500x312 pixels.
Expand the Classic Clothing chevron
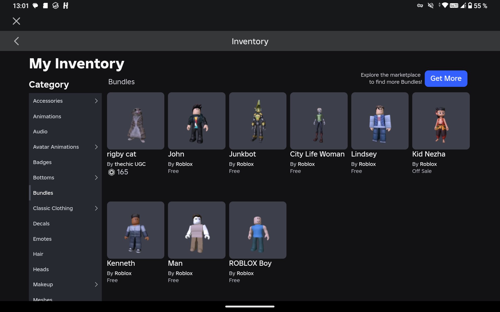96,208
